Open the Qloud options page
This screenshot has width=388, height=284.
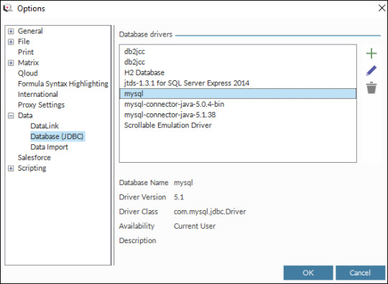click(x=28, y=73)
